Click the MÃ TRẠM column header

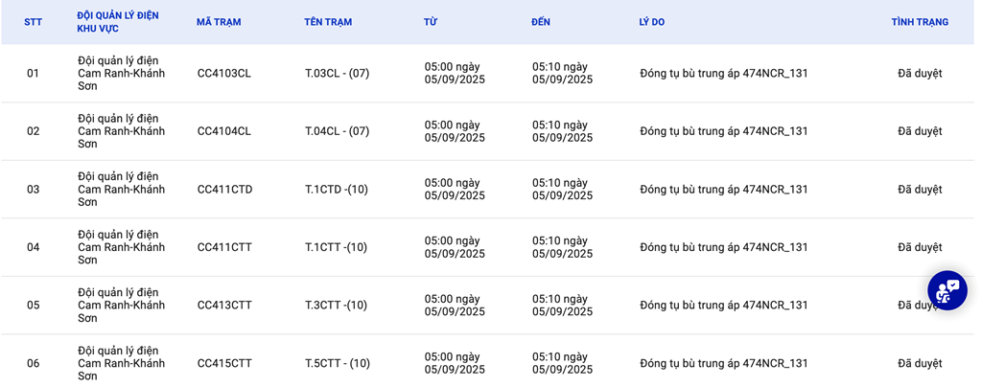(x=219, y=22)
